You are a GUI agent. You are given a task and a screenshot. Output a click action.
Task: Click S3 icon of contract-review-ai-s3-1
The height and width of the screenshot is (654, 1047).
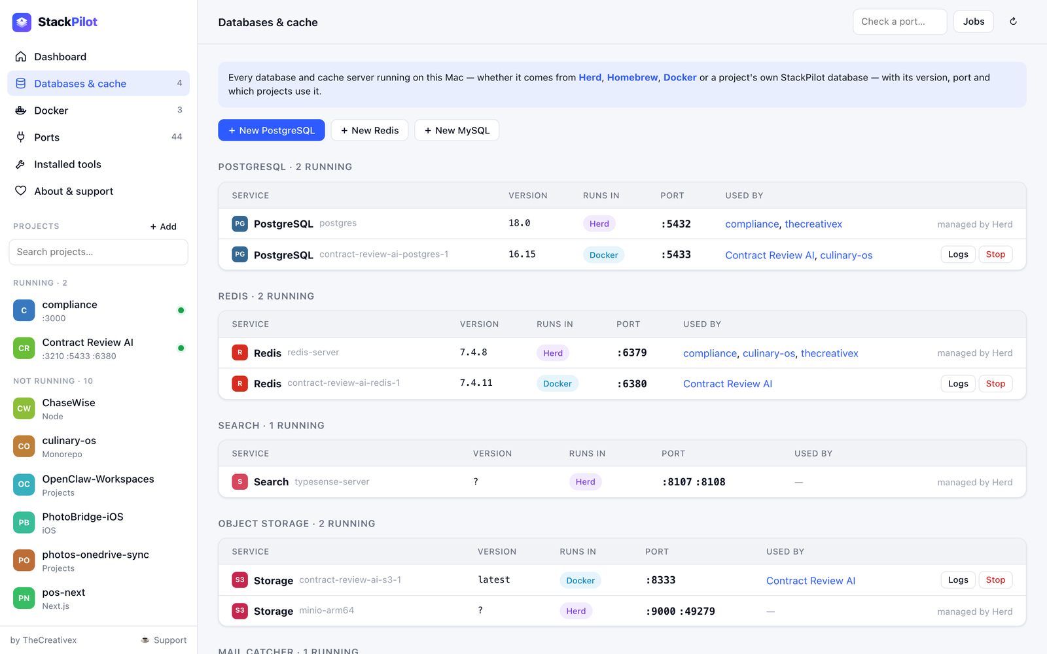[x=240, y=580]
